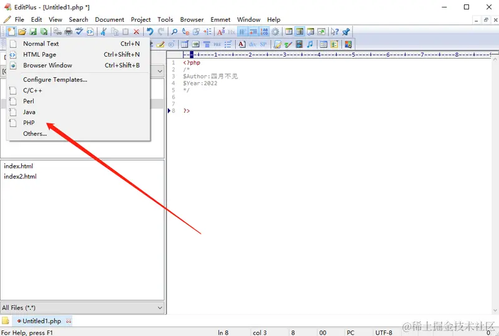499x336 pixels.
Task: Click the PRE tag icon
Action: click(217, 44)
